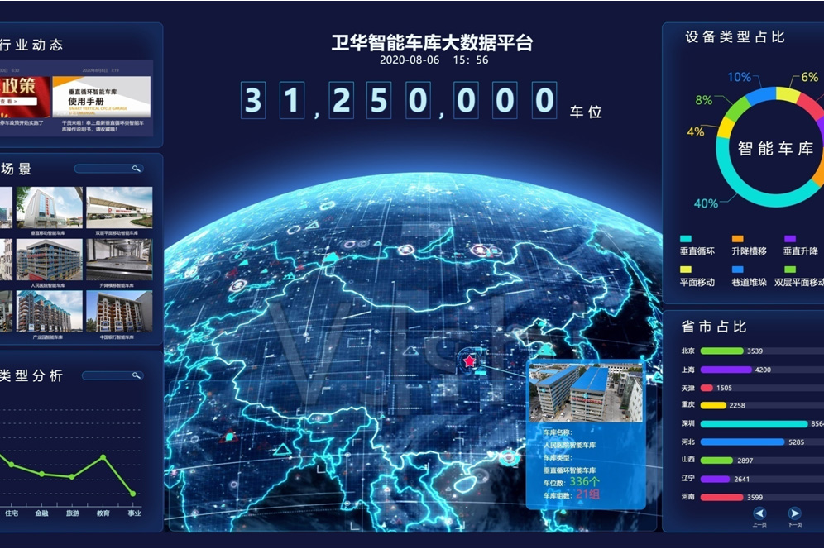Click the garage photo in the map popup

[586, 393]
